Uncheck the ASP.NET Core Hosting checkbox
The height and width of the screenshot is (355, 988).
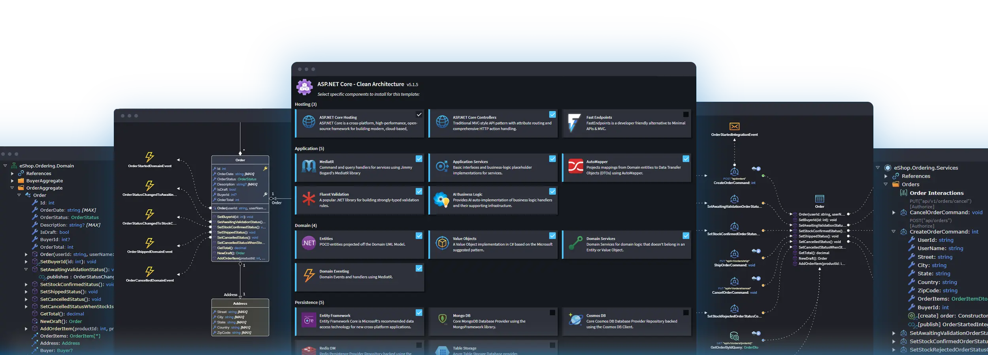tap(419, 114)
